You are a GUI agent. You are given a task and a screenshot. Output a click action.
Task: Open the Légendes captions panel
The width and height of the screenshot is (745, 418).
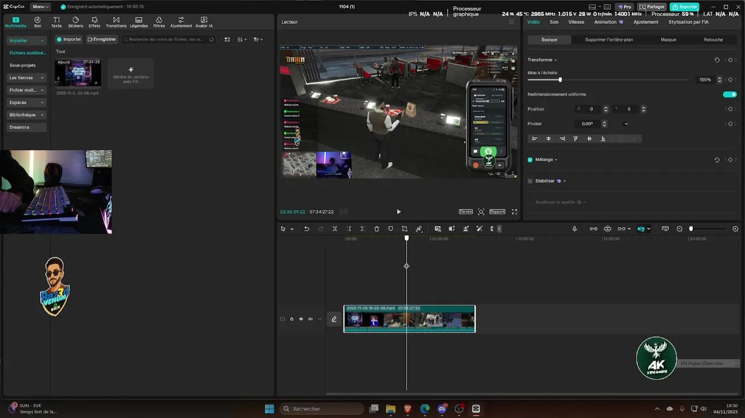coord(139,22)
